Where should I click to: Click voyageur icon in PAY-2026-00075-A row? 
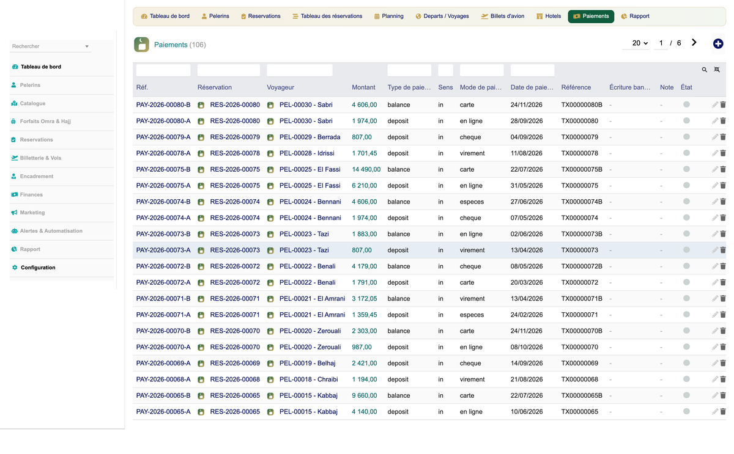[x=270, y=186]
